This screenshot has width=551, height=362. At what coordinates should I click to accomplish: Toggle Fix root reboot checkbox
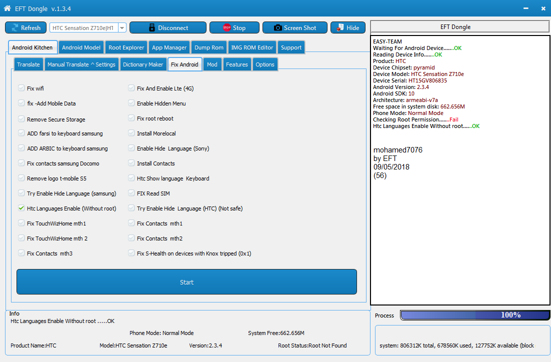tap(131, 118)
